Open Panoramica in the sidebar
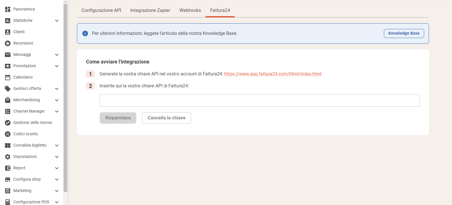The image size is (452, 205). click(x=24, y=9)
